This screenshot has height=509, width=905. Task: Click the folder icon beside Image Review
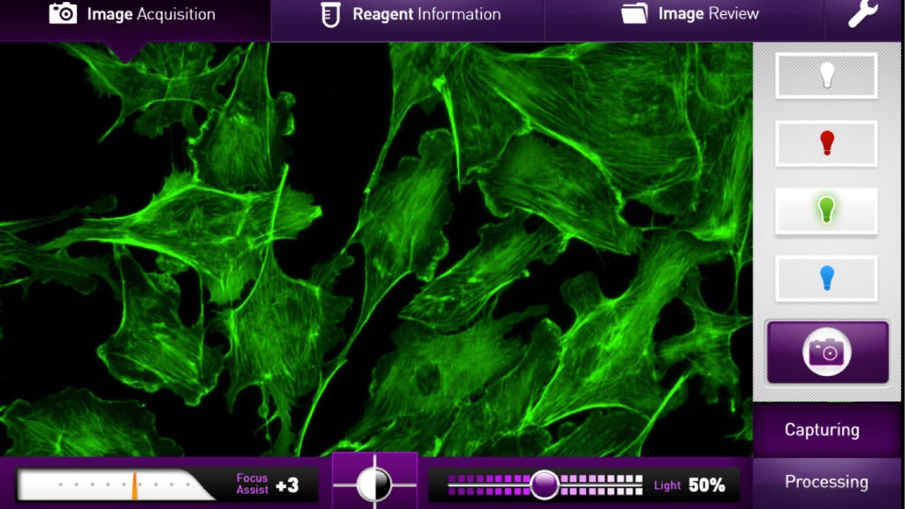pos(633,13)
